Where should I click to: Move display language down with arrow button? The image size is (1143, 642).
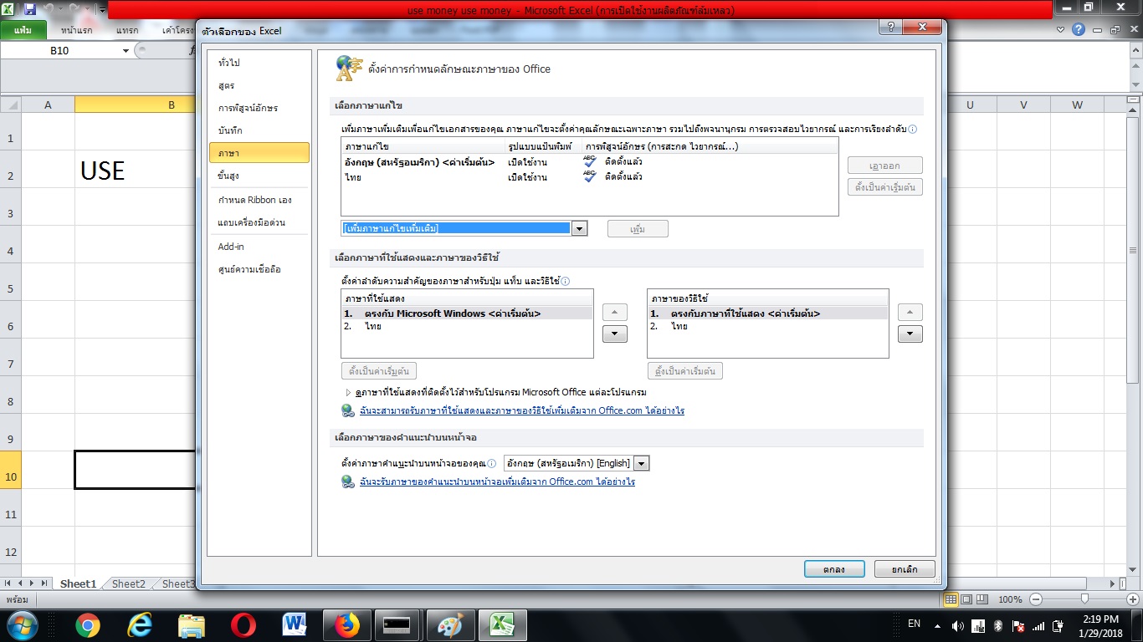[x=615, y=334]
